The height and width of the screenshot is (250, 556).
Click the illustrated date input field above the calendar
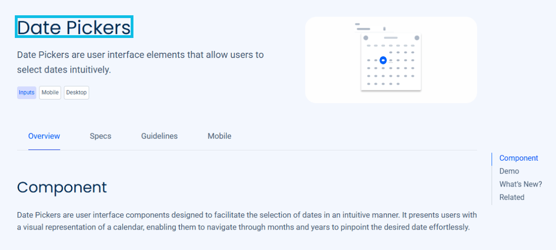tap(363, 29)
